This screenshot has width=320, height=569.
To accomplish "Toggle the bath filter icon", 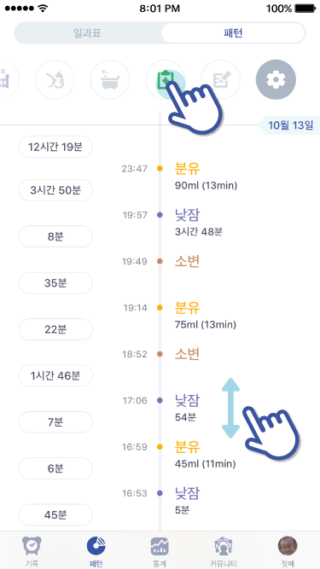I will tap(110, 79).
